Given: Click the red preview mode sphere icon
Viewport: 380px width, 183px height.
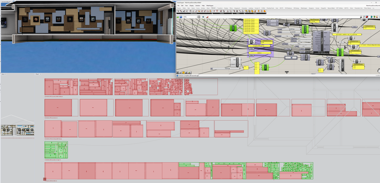Looking at the screenshot, I should coord(367,17).
